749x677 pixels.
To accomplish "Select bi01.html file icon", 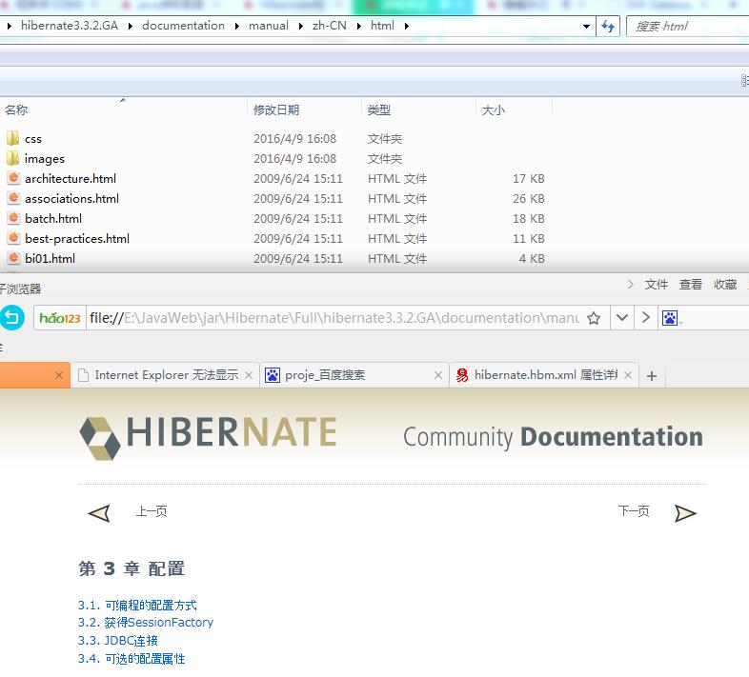I will tap(13, 259).
